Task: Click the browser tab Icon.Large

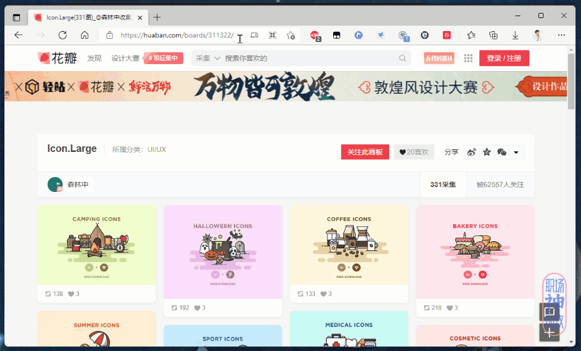Action: pyautogui.click(x=88, y=17)
